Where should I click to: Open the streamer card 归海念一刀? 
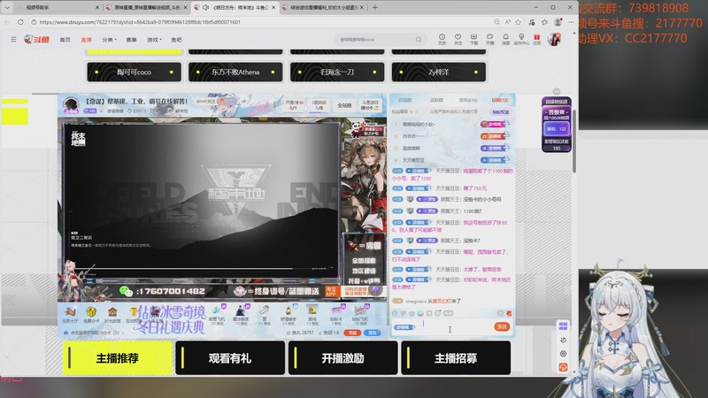click(337, 72)
